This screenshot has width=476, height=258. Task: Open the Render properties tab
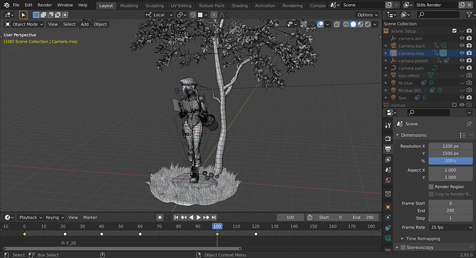coord(388,138)
